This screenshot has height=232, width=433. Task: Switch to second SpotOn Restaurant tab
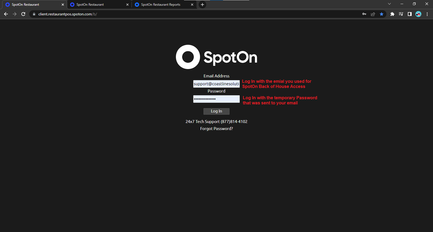(99, 5)
